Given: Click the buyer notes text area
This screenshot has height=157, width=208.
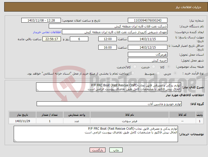Looking at the screenshot, I should [x=96, y=134].
